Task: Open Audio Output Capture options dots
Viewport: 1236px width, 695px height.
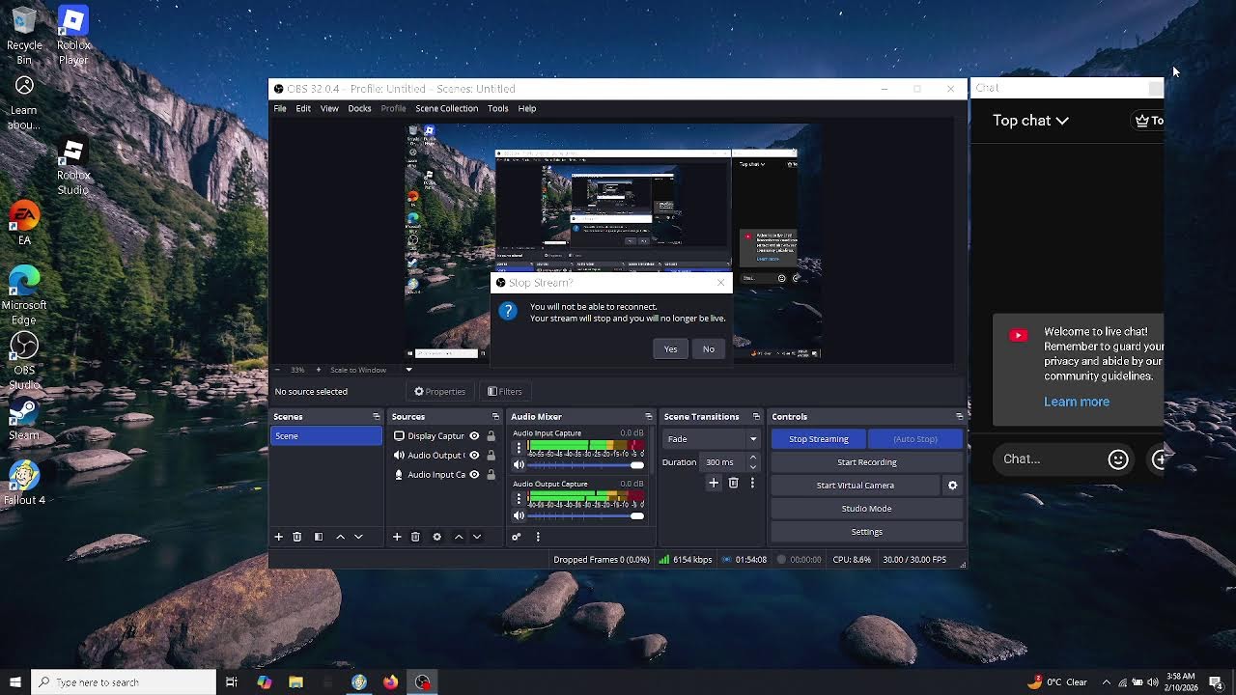Action: click(519, 498)
